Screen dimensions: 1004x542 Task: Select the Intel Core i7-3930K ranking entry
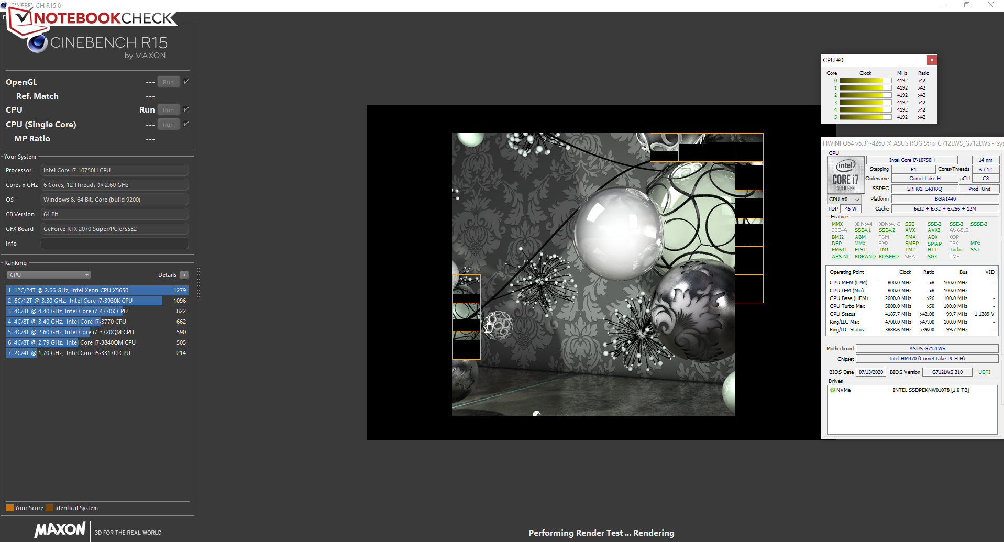[x=97, y=301]
